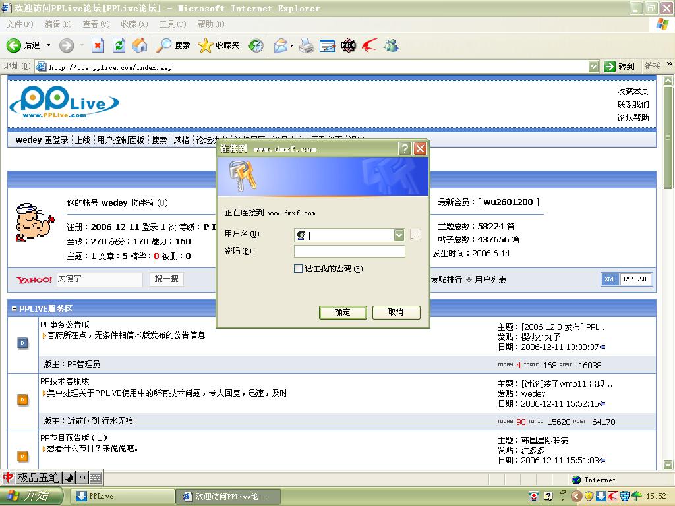The width and height of the screenshot is (675, 506).
Task: Click the Yahoo 关键字 search field
Action: point(100,279)
